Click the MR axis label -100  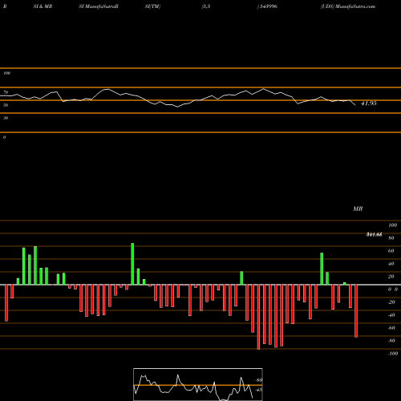393,354
